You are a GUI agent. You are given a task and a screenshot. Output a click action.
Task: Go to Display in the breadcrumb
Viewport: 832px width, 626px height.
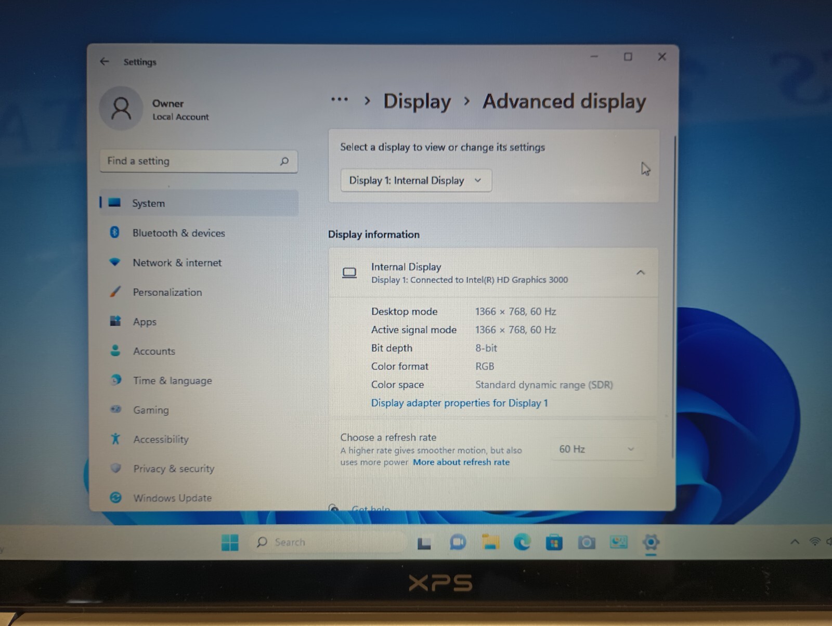[x=417, y=101]
